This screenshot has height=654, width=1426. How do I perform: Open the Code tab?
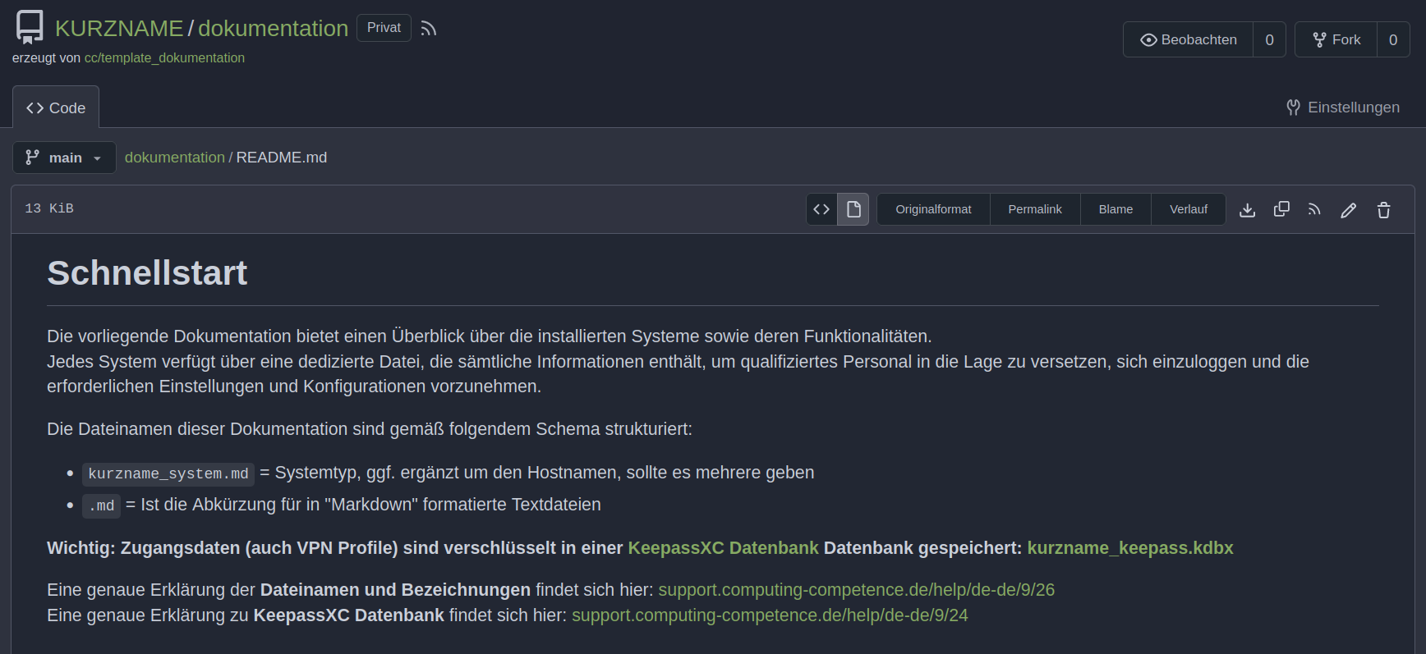click(56, 108)
